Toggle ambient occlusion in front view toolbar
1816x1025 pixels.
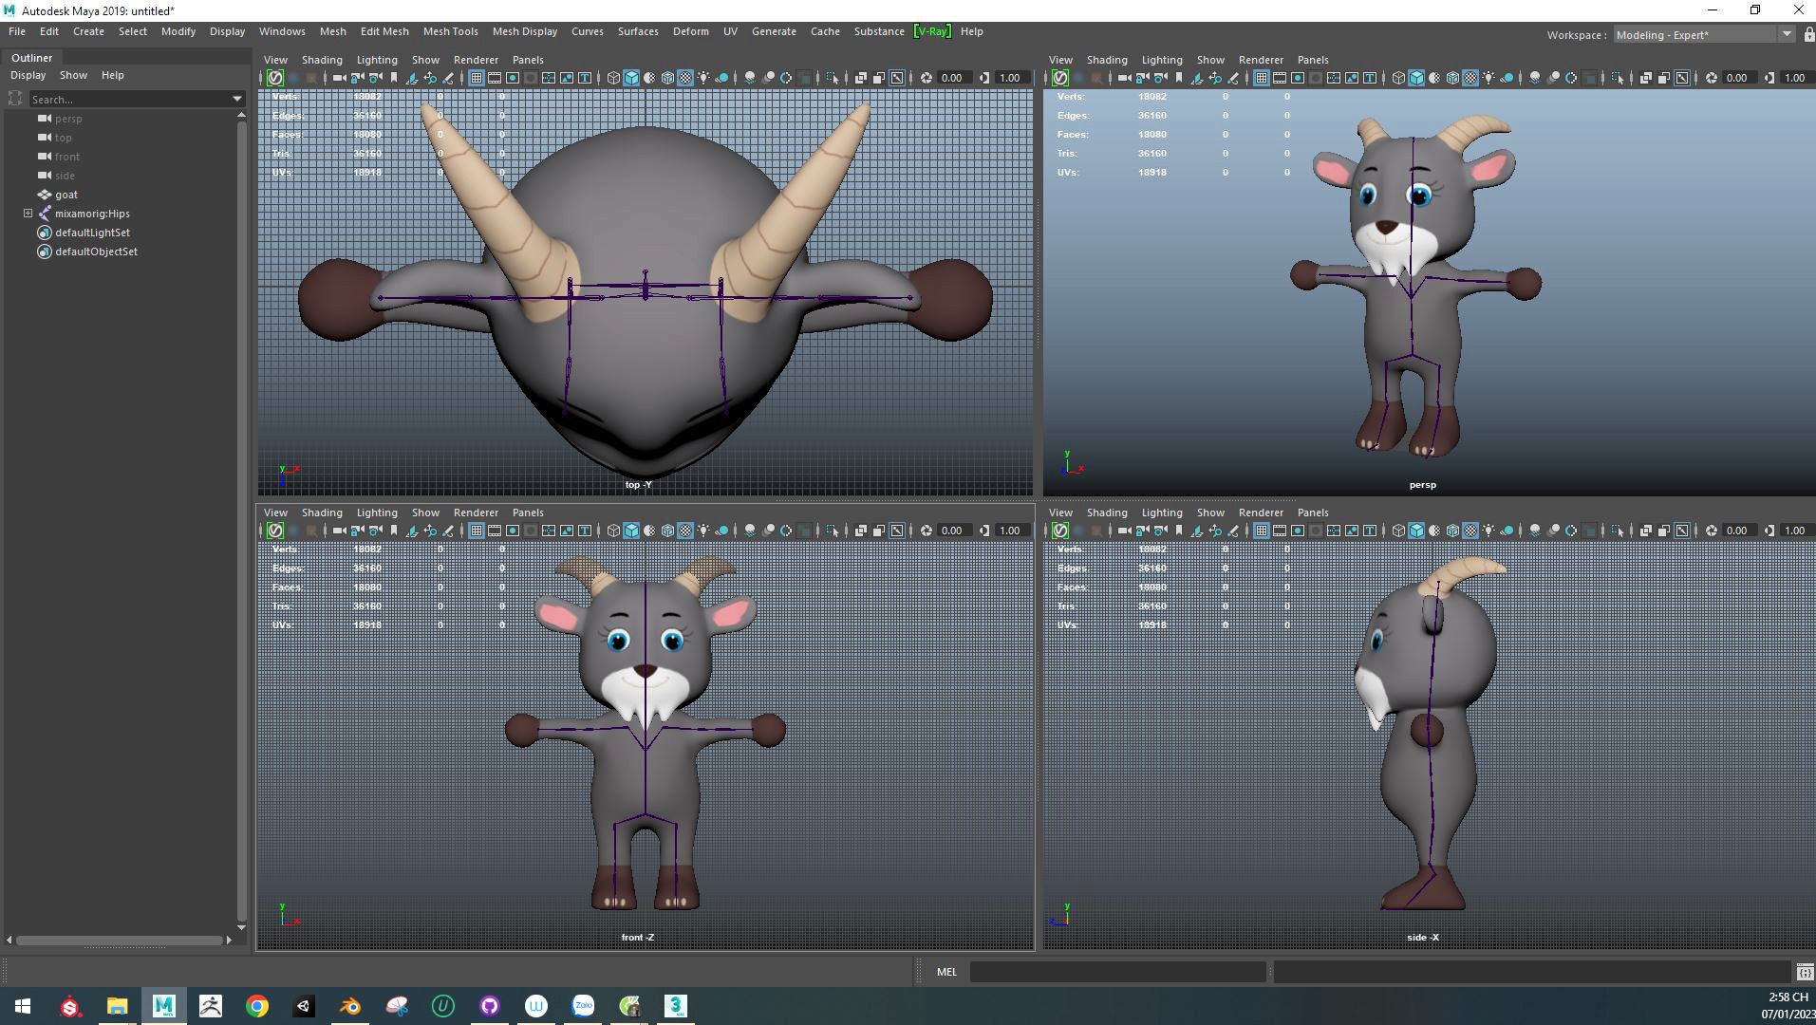coord(750,531)
